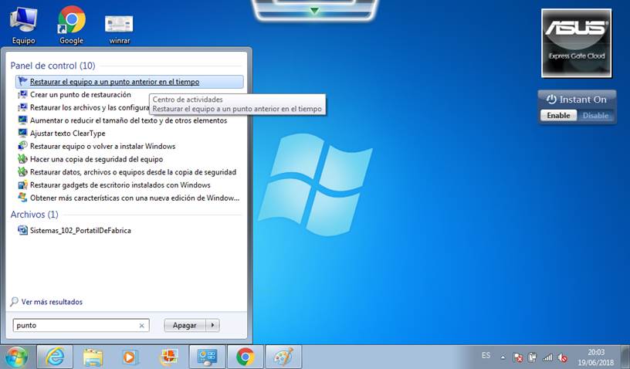
Task: Expand the top-center desktop dock arrow
Action: click(x=314, y=10)
